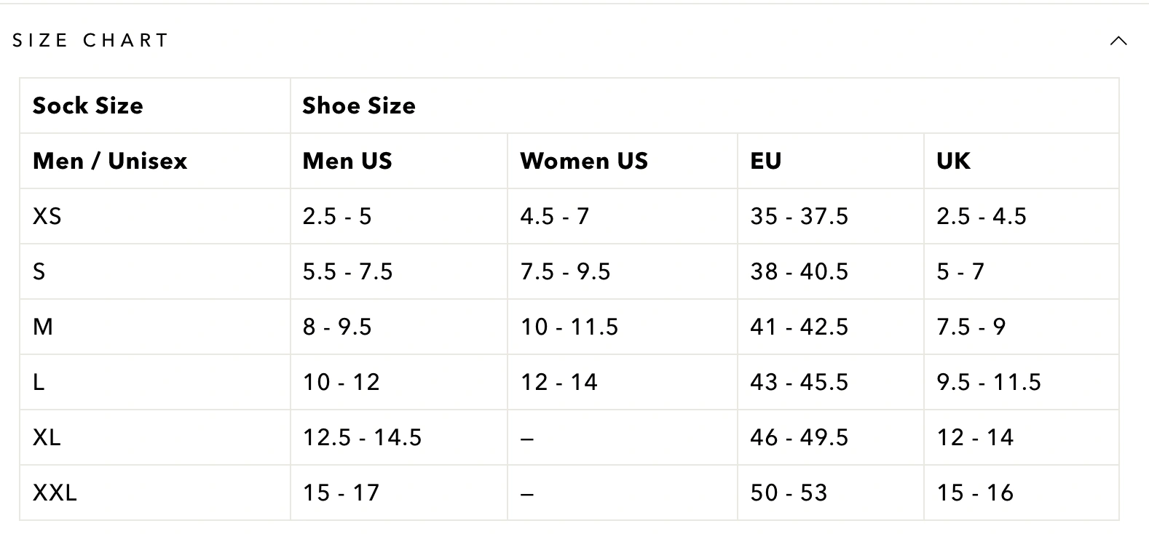1149x534 pixels.
Task: Select the EU 35 - 37.5 cell
Action: click(x=831, y=216)
